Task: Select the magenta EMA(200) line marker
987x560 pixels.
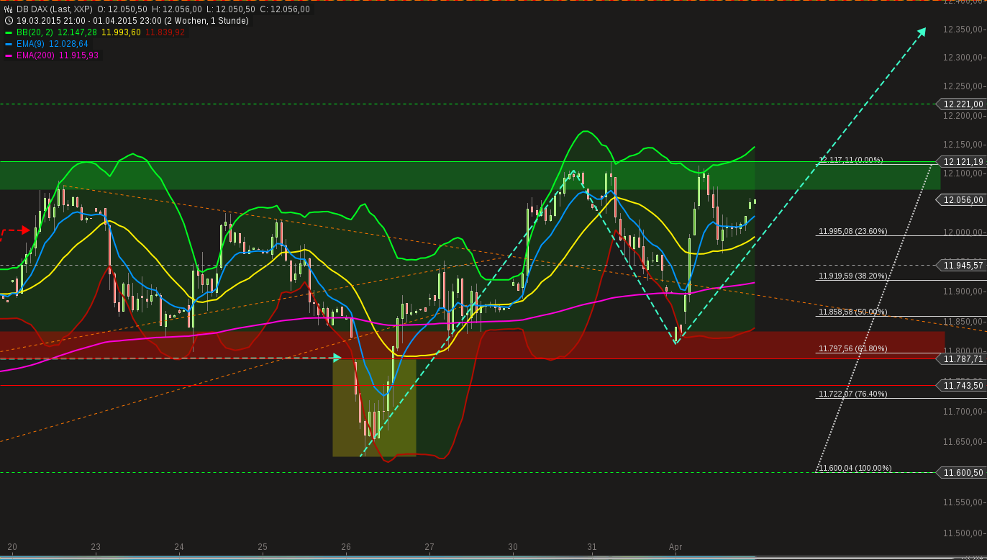Action: click(x=8, y=55)
